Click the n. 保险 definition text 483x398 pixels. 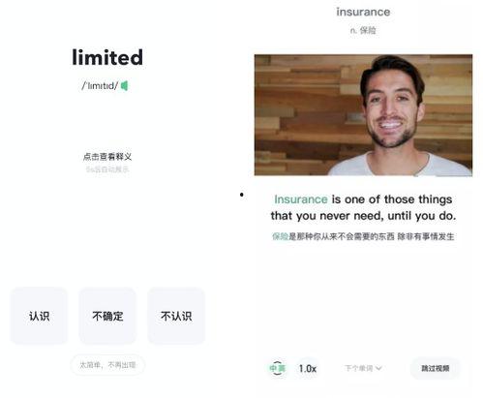[x=363, y=30]
